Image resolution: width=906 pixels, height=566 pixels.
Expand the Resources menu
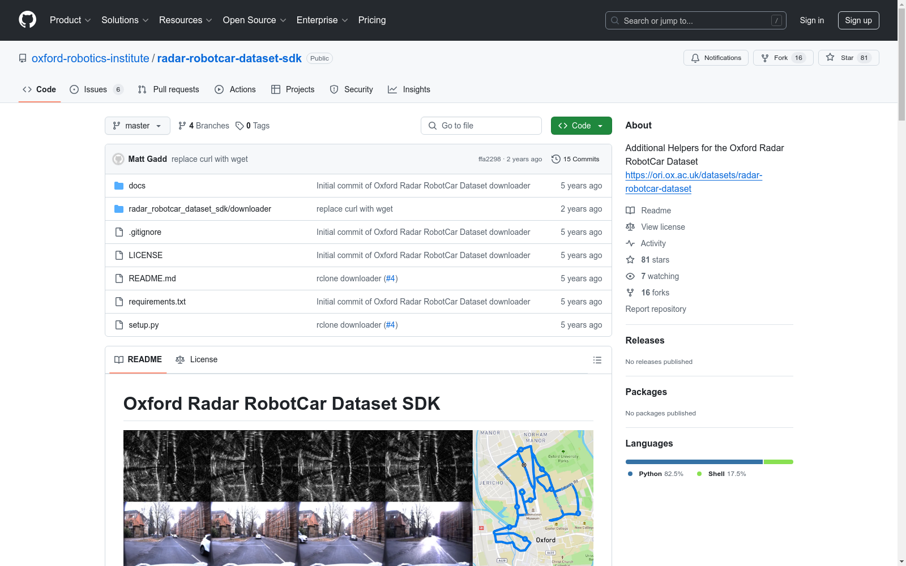(x=186, y=20)
